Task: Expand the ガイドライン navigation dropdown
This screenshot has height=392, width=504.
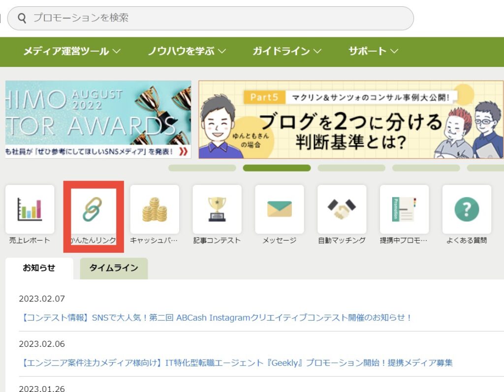Action: 286,51
